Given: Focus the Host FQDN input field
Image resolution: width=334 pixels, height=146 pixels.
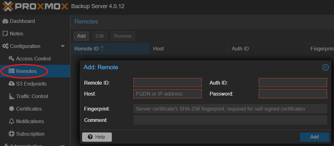Looking at the screenshot, I should 167,94.
